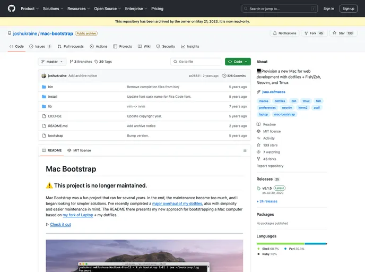This screenshot has width=365, height=272.
Task: Click the GitHub octocat logo
Action: coord(12,8)
